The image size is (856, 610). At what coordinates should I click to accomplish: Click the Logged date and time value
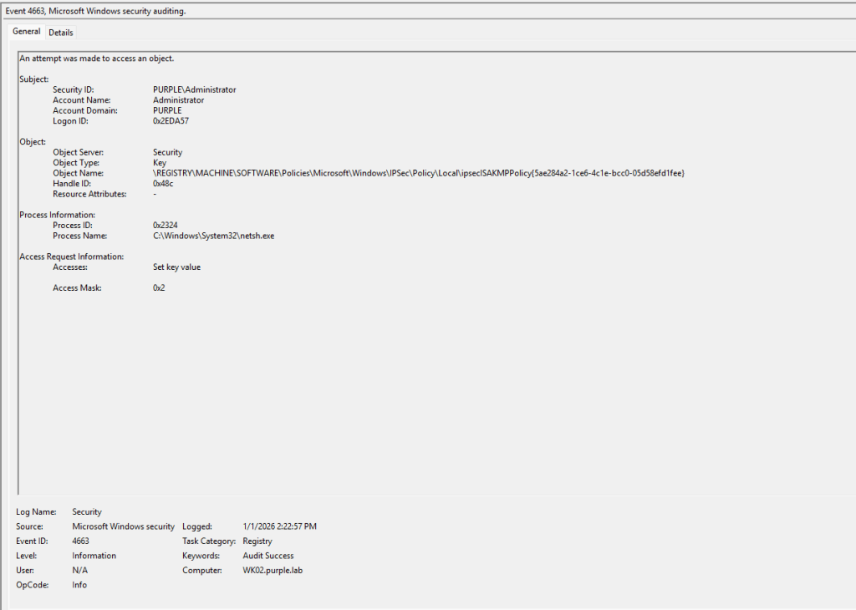(279, 526)
